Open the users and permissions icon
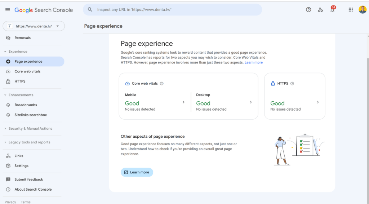 320,10
